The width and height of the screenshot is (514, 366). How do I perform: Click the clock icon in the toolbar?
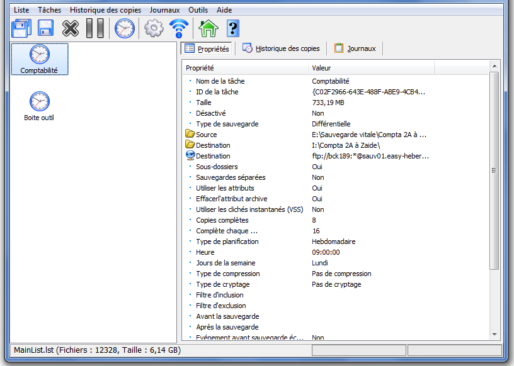(125, 28)
